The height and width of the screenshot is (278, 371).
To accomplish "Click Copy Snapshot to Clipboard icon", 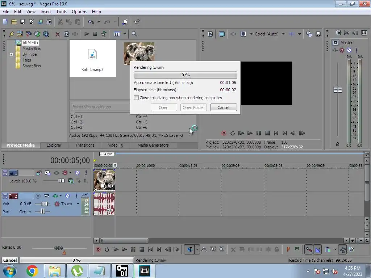I will click(x=309, y=34).
